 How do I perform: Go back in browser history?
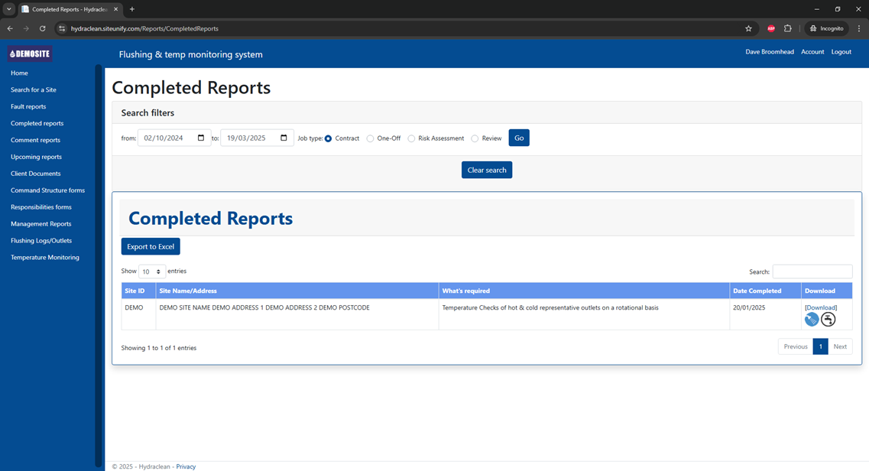(x=10, y=29)
